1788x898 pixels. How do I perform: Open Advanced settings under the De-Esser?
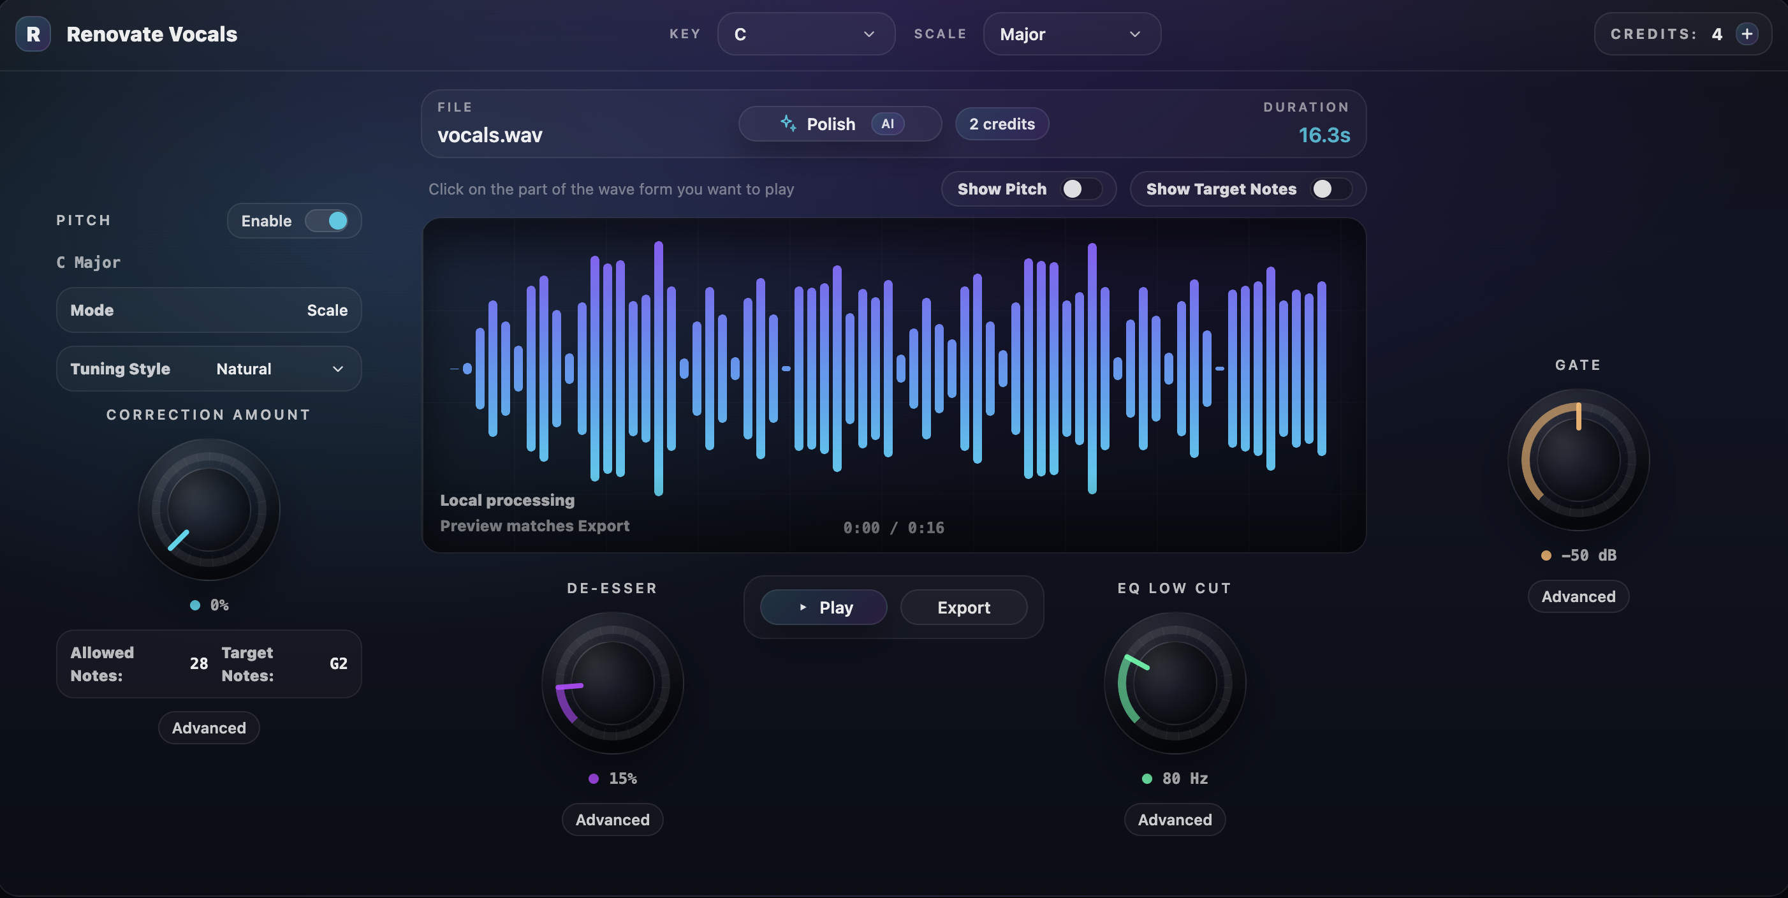pos(612,819)
